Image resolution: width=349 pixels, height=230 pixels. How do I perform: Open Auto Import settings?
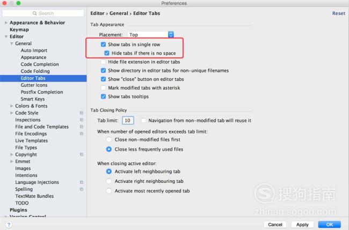pyautogui.click(x=34, y=50)
